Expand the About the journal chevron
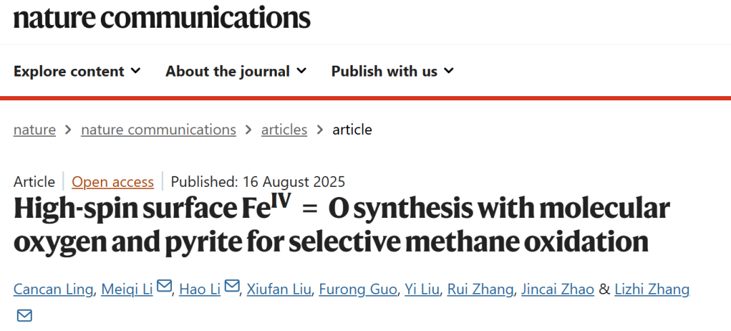731x331 pixels. point(302,71)
